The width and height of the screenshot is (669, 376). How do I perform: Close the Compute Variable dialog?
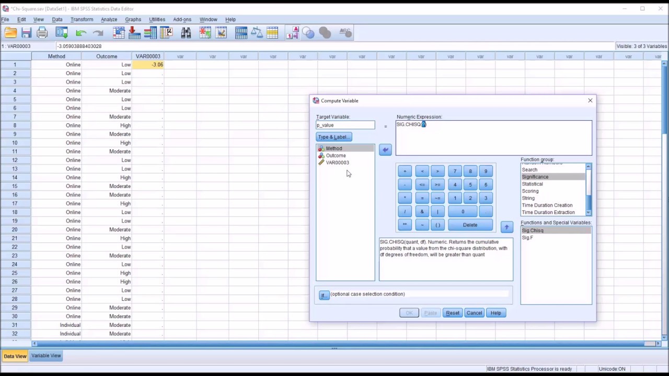coord(590,100)
